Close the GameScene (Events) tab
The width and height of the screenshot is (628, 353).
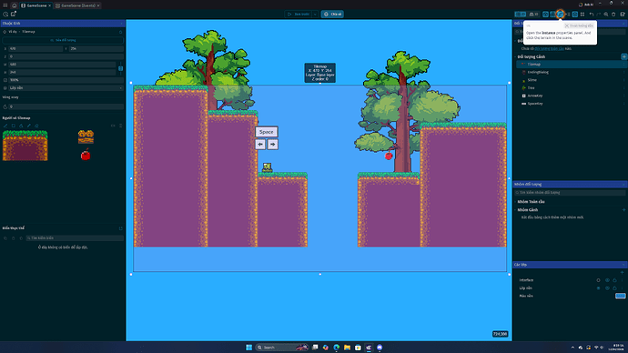tap(98, 5)
